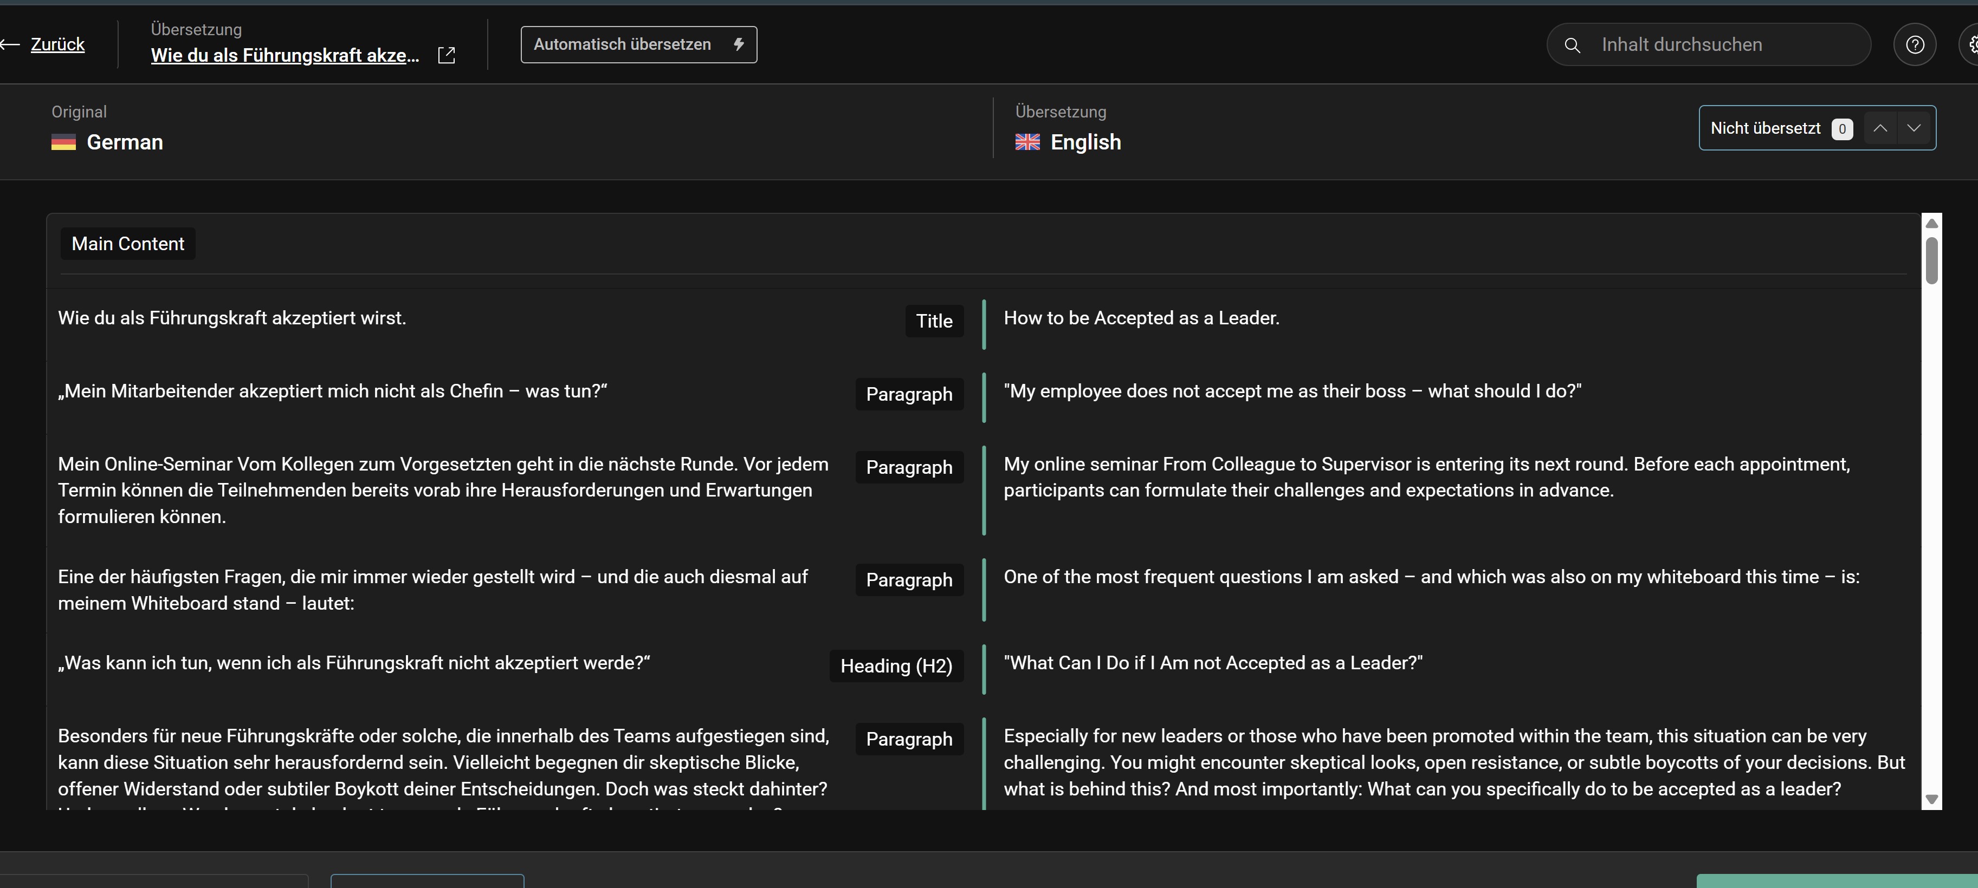The width and height of the screenshot is (1978, 888).
Task: Click the lightning bolt auto-translate icon
Action: [739, 44]
